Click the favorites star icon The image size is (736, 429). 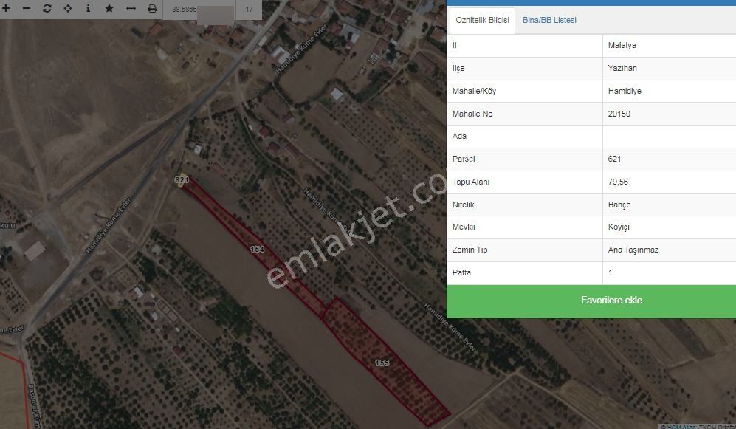(109, 9)
